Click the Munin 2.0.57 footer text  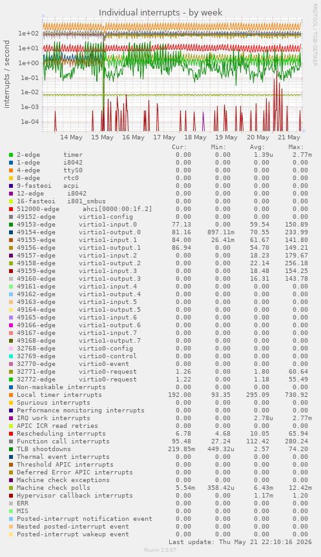point(160,550)
